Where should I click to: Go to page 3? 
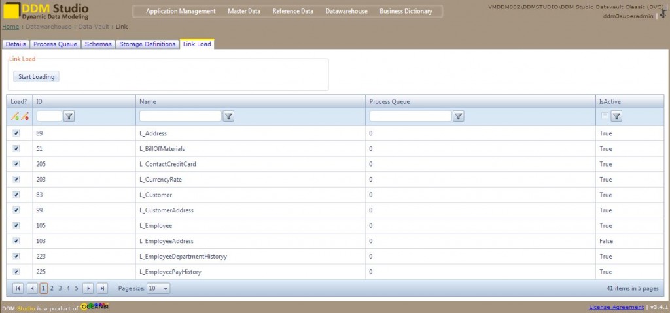[x=60, y=289]
